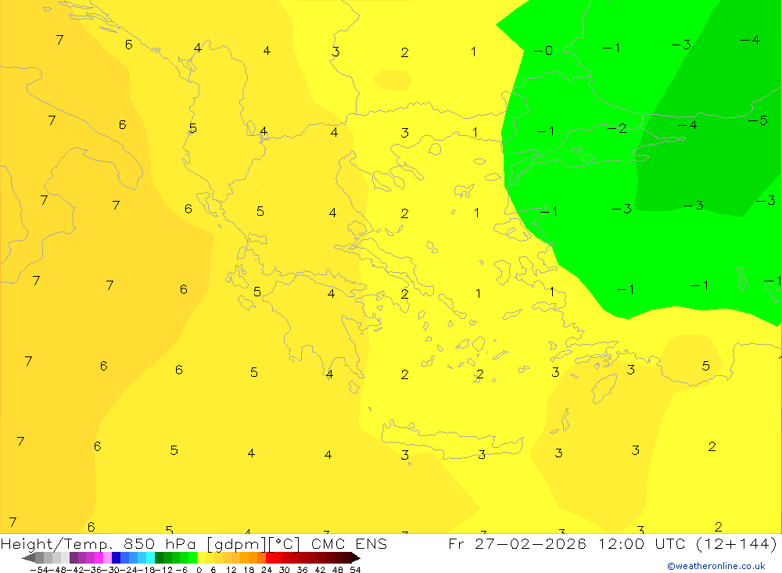Click the legend label 42
The height and width of the screenshot is (573, 782).
click(320, 570)
